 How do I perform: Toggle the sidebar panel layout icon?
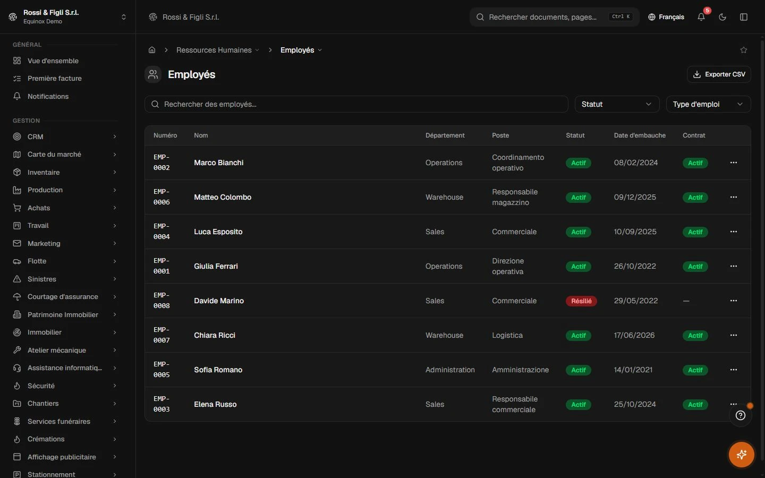point(744,17)
